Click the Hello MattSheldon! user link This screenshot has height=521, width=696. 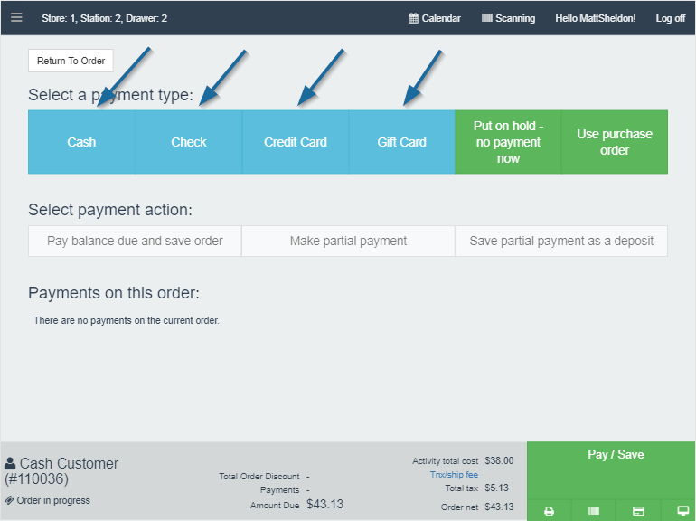[596, 18]
